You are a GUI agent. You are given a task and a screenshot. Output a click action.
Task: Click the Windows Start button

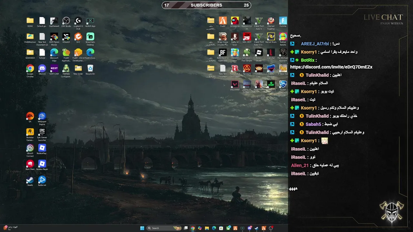(142, 228)
